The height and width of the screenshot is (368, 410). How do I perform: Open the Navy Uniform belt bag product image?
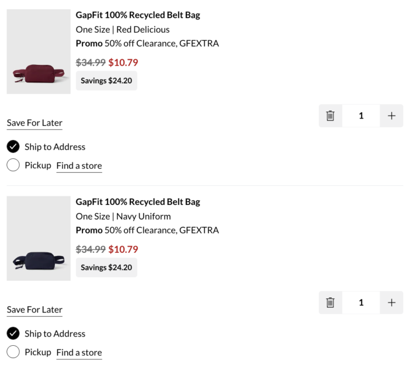click(x=39, y=238)
